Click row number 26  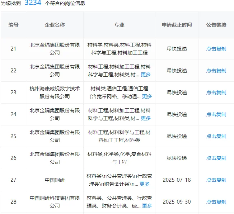[x=13, y=158]
